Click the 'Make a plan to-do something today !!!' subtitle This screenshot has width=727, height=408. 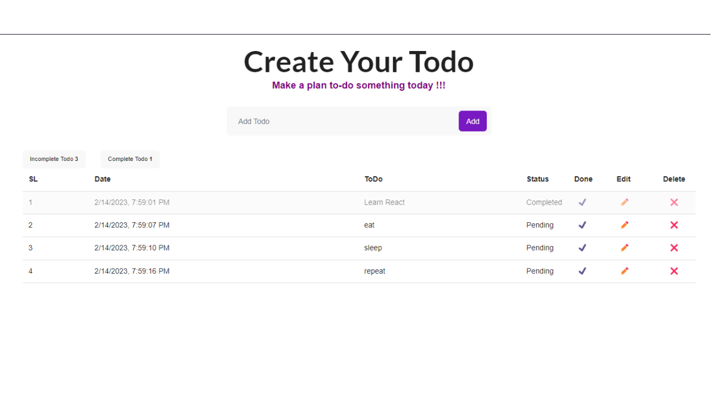tap(358, 86)
